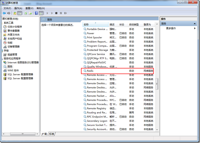The height and width of the screenshot is (143, 200).
Task: Select 计算机管理(本地) root node
Action: click(10, 19)
